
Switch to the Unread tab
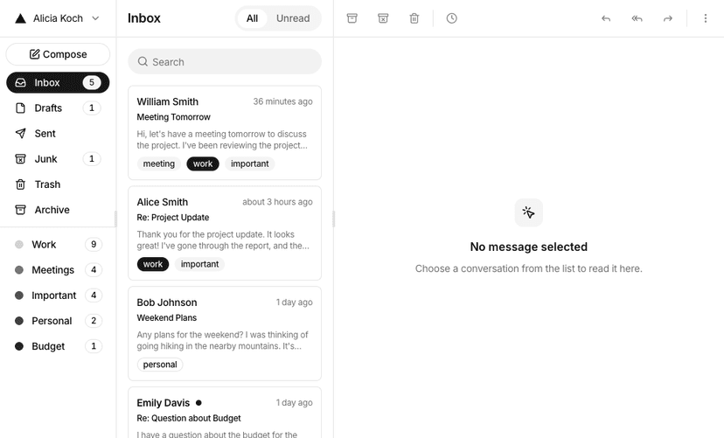click(293, 18)
